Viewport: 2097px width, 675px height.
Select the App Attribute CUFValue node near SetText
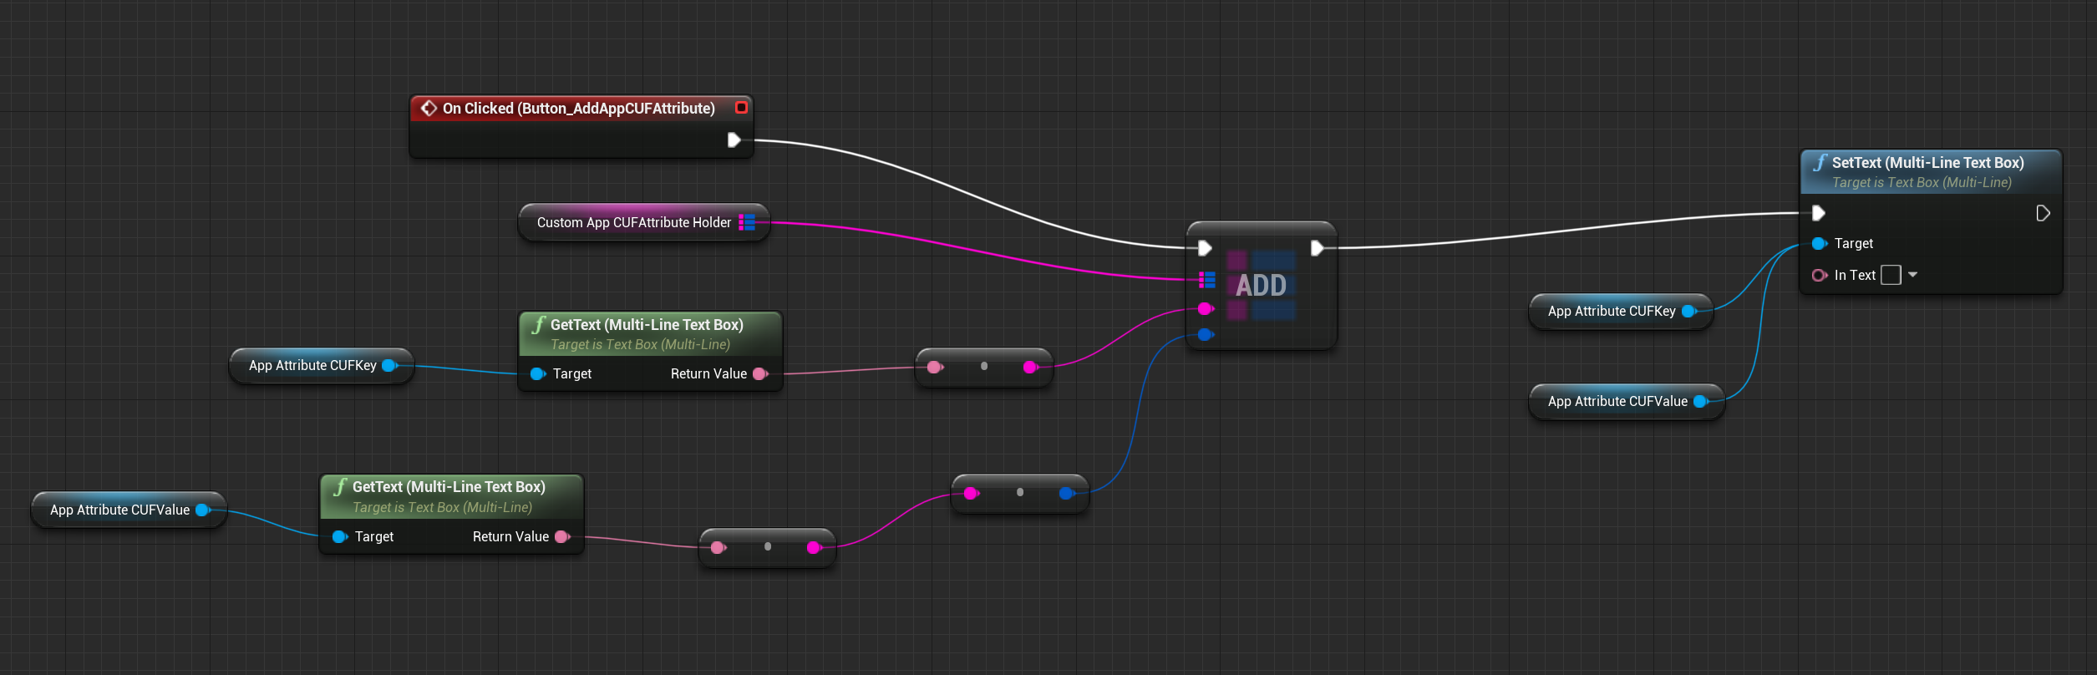1617,402
